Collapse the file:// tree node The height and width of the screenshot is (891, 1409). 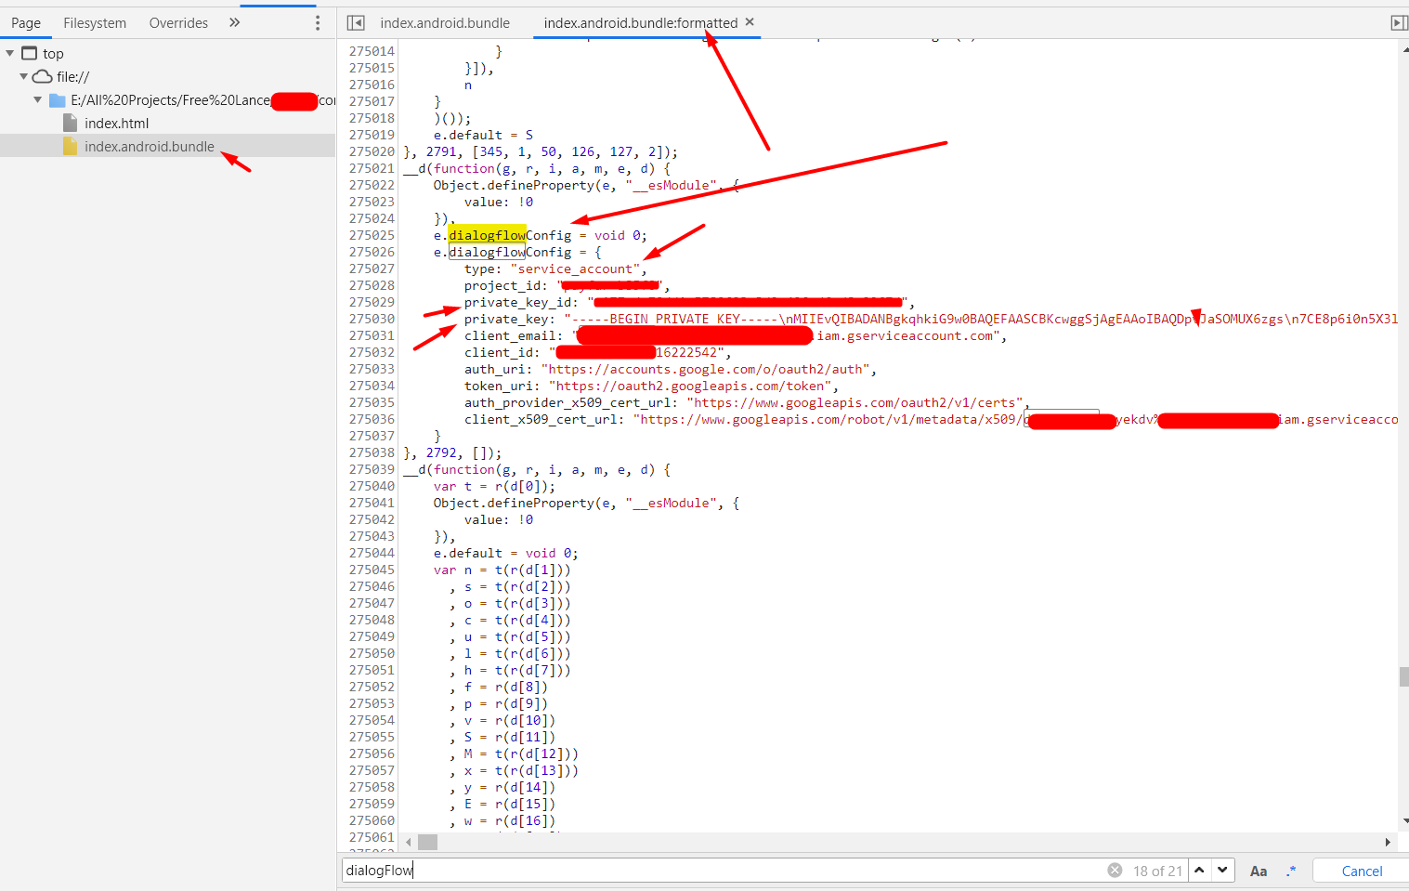tap(24, 76)
